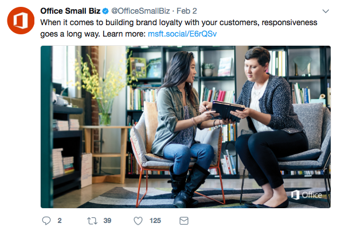Open the Feb 2 timestamp permalink
337x231 pixels.
tap(187, 11)
